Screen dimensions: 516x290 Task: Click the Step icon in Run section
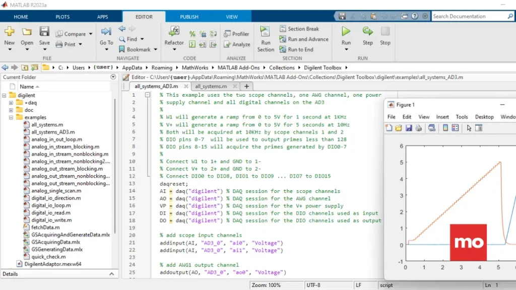pyautogui.click(x=367, y=32)
